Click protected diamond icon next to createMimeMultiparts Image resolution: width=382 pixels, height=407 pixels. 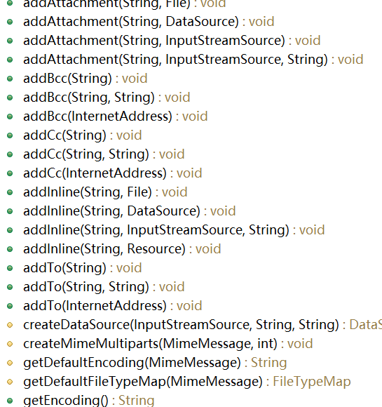10,344
